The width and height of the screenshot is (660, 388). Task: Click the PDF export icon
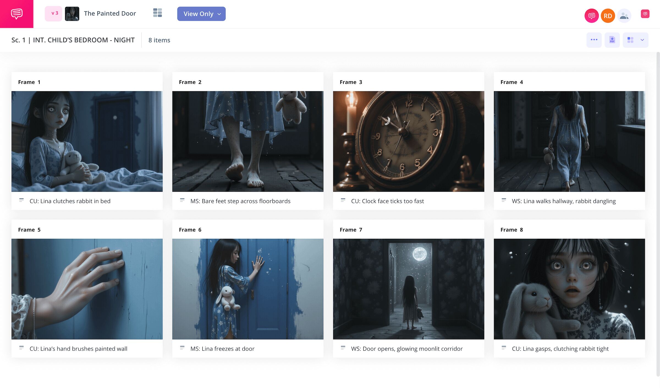(x=612, y=40)
